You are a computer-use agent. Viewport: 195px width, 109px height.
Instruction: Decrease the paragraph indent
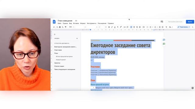point(160,27)
